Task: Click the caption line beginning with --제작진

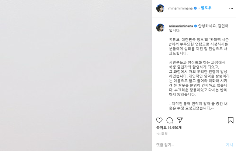Action: pos(198,106)
